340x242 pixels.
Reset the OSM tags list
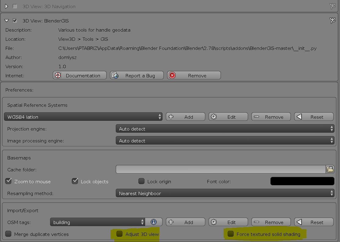pos(314,222)
